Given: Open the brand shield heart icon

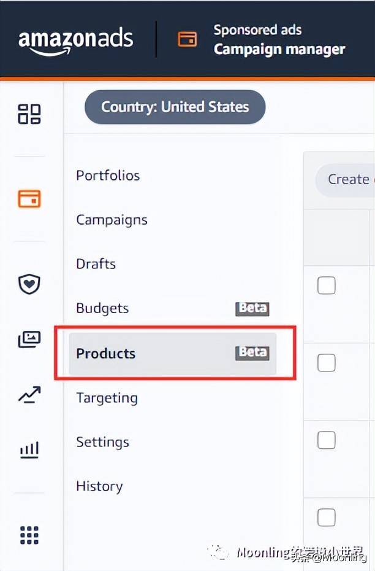Looking at the screenshot, I should pyautogui.click(x=29, y=284).
